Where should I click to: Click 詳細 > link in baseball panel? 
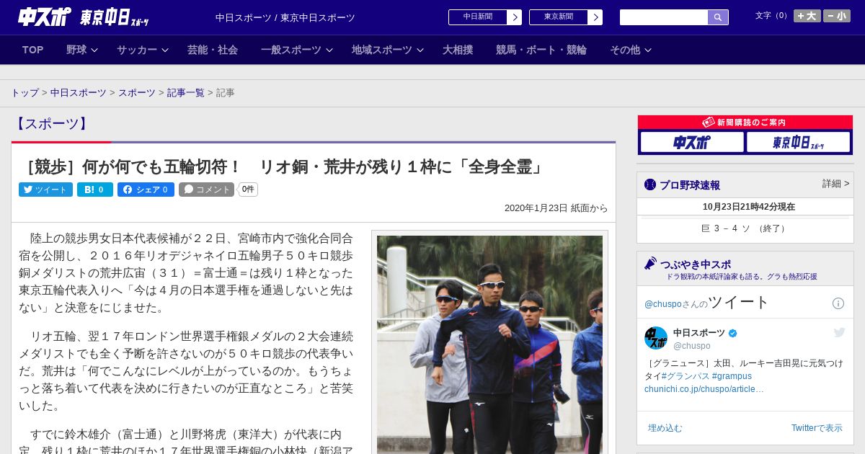tap(835, 184)
